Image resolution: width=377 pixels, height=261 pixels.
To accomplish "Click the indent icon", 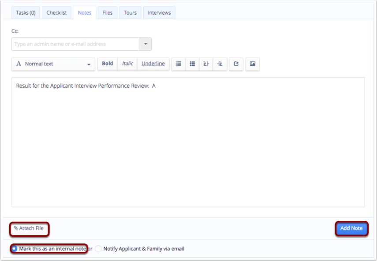I will coord(220,64).
